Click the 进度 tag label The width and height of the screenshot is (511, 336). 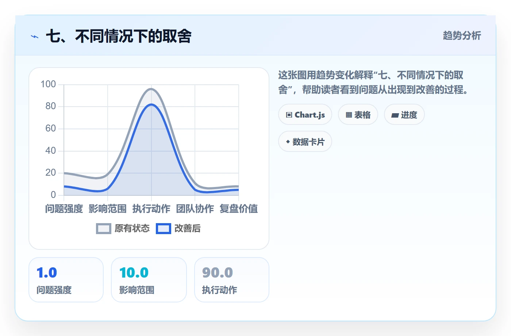click(x=409, y=115)
